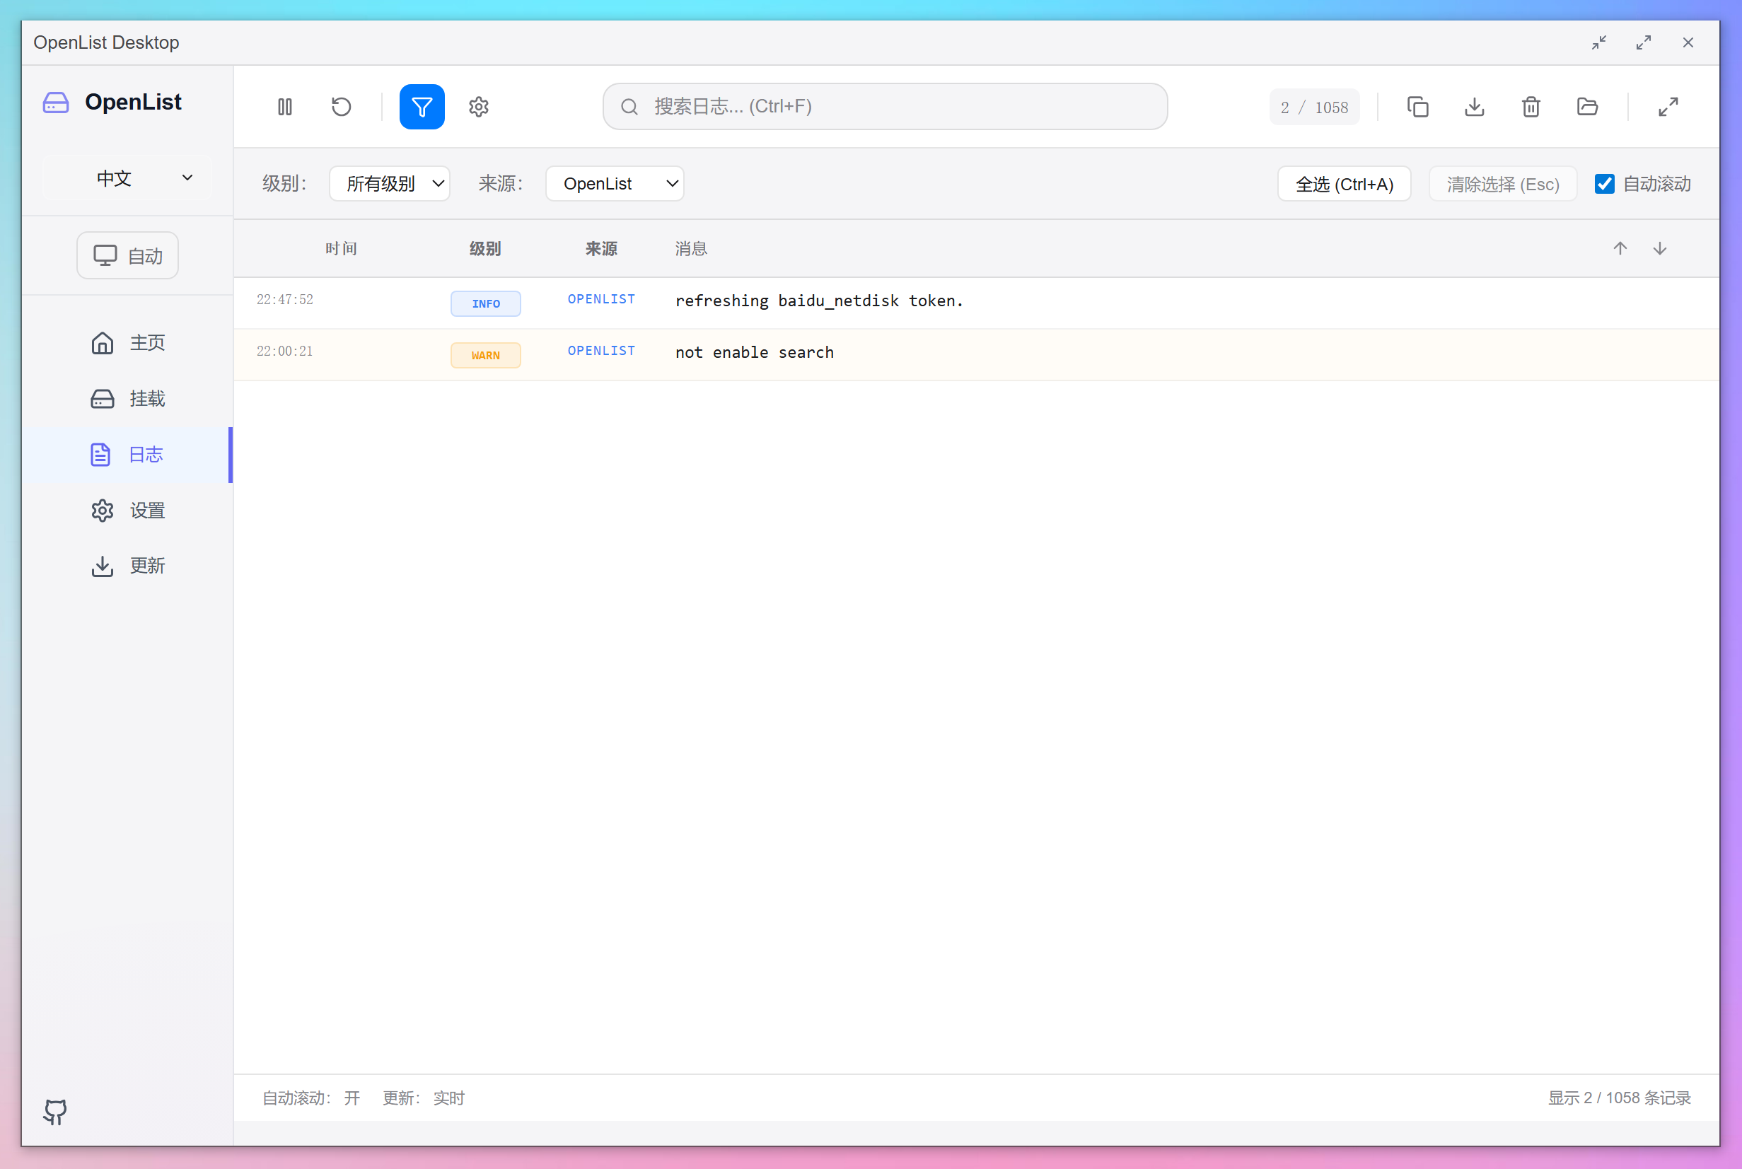Pause the live log stream
The height and width of the screenshot is (1169, 1742).
point(285,107)
